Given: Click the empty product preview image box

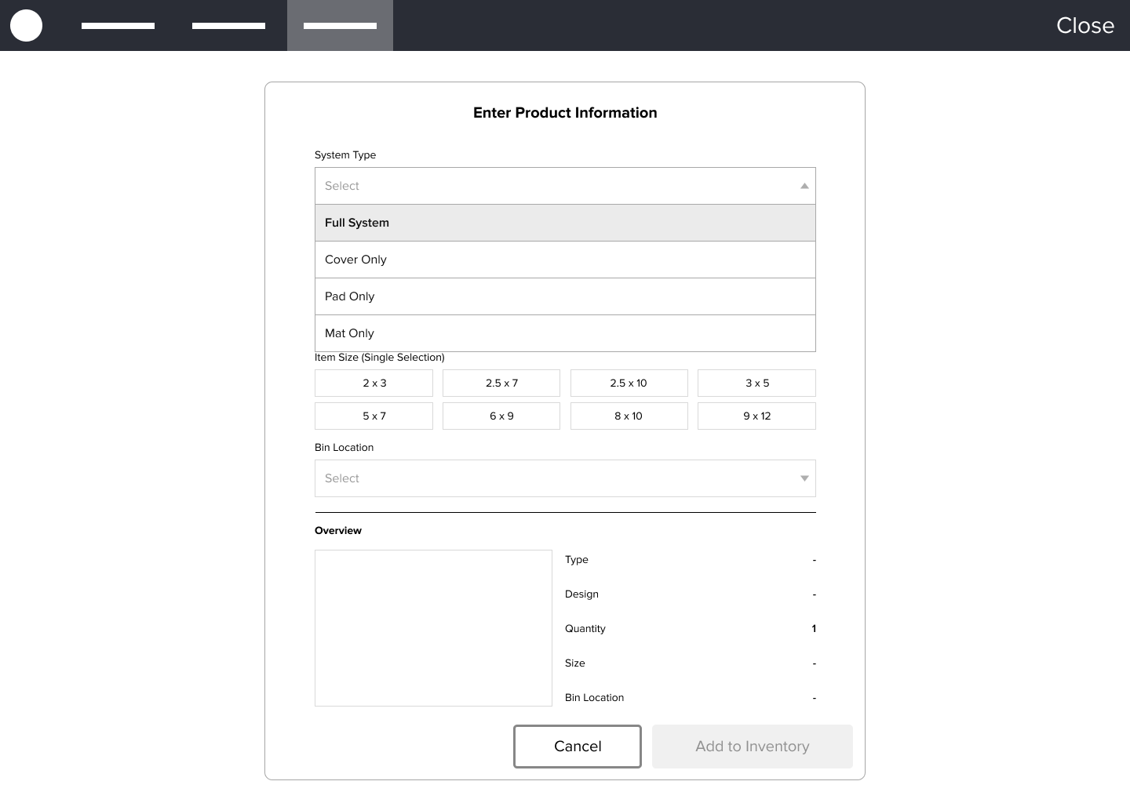Looking at the screenshot, I should click(433, 628).
